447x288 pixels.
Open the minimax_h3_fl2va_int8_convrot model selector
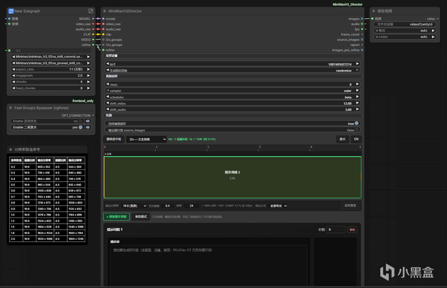[x=51, y=57]
